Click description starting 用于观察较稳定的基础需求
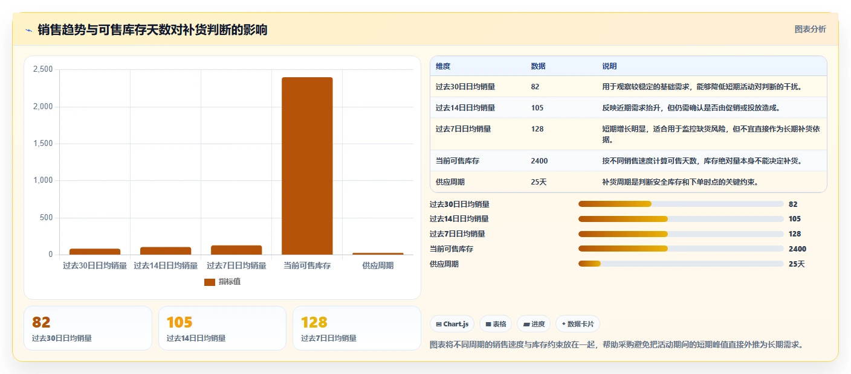Image resolution: width=851 pixels, height=374 pixels. (x=702, y=86)
